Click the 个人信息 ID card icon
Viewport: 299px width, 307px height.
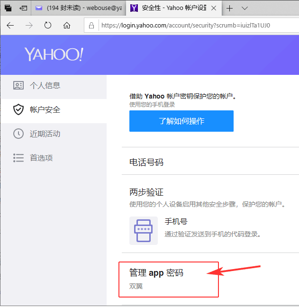pos(18,85)
